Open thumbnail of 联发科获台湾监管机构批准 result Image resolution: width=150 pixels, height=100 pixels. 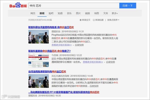point(38,37)
